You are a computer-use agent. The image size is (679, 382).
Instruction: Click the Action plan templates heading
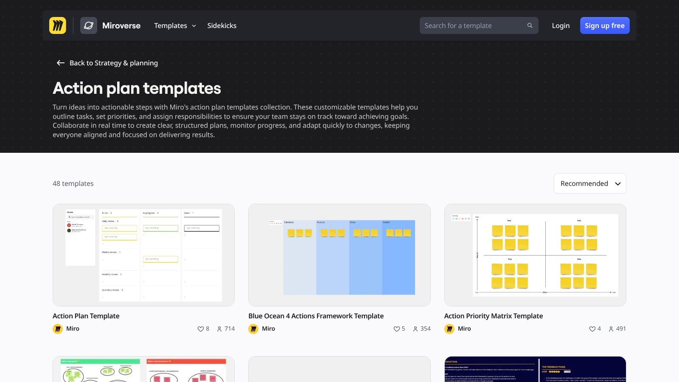[x=137, y=88]
